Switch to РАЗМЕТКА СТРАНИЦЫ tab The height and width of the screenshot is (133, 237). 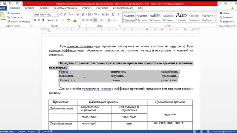click(x=65, y=8)
